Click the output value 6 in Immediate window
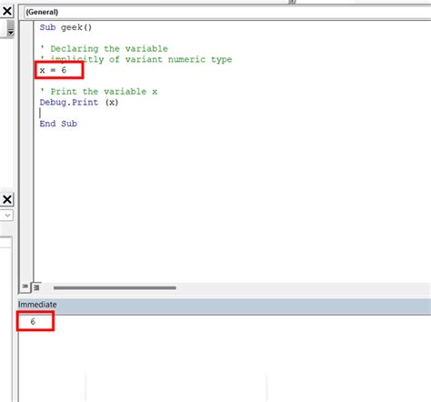 point(33,321)
